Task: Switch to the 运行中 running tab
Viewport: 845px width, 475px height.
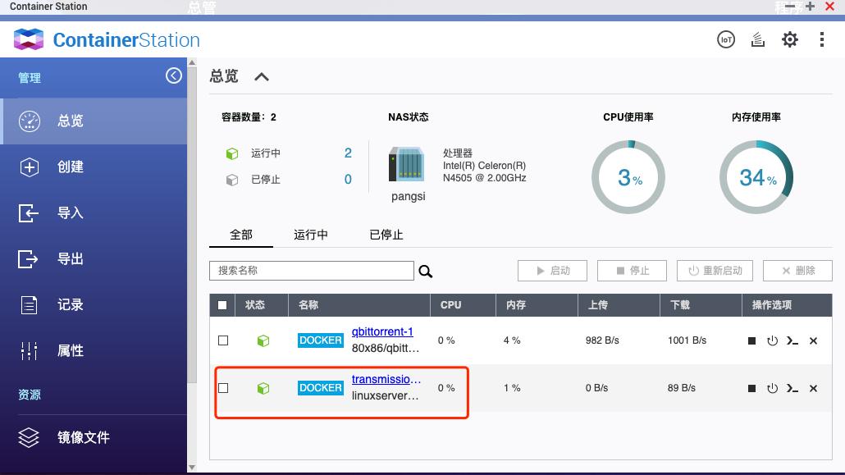Action: coord(310,235)
